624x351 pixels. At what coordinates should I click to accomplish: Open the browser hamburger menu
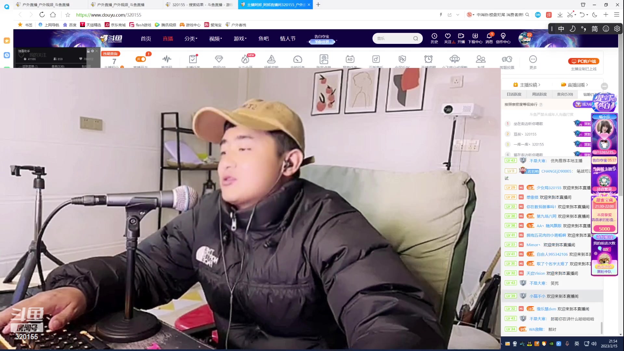[617, 15]
